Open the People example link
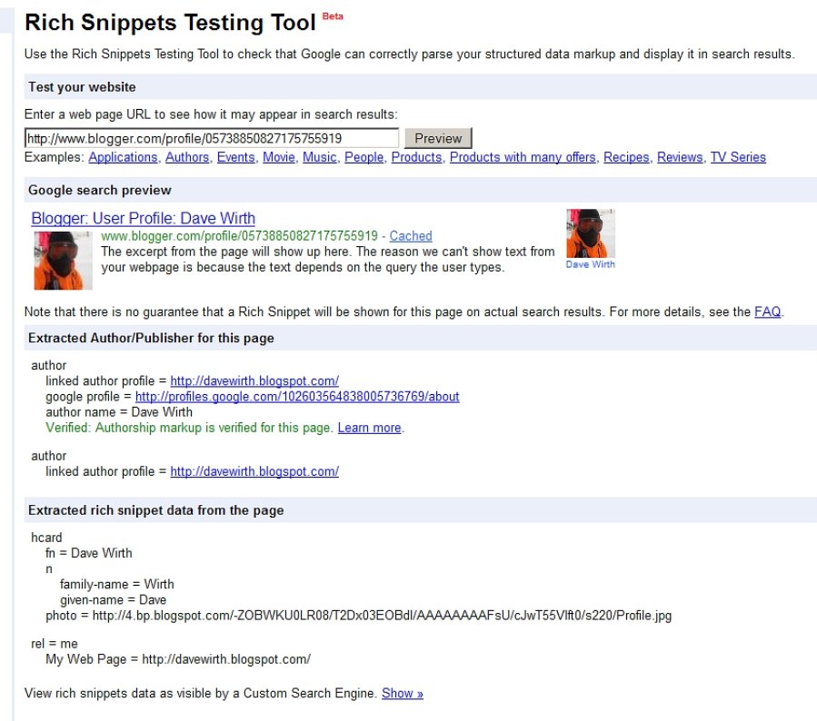Screen dimensions: 817x721 tap(364, 157)
